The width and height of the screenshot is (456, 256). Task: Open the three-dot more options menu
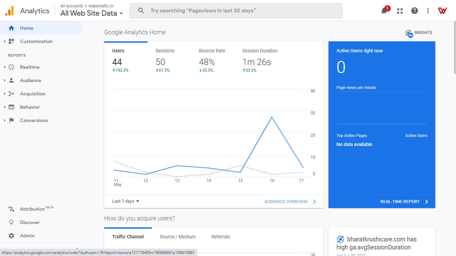point(428,11)
